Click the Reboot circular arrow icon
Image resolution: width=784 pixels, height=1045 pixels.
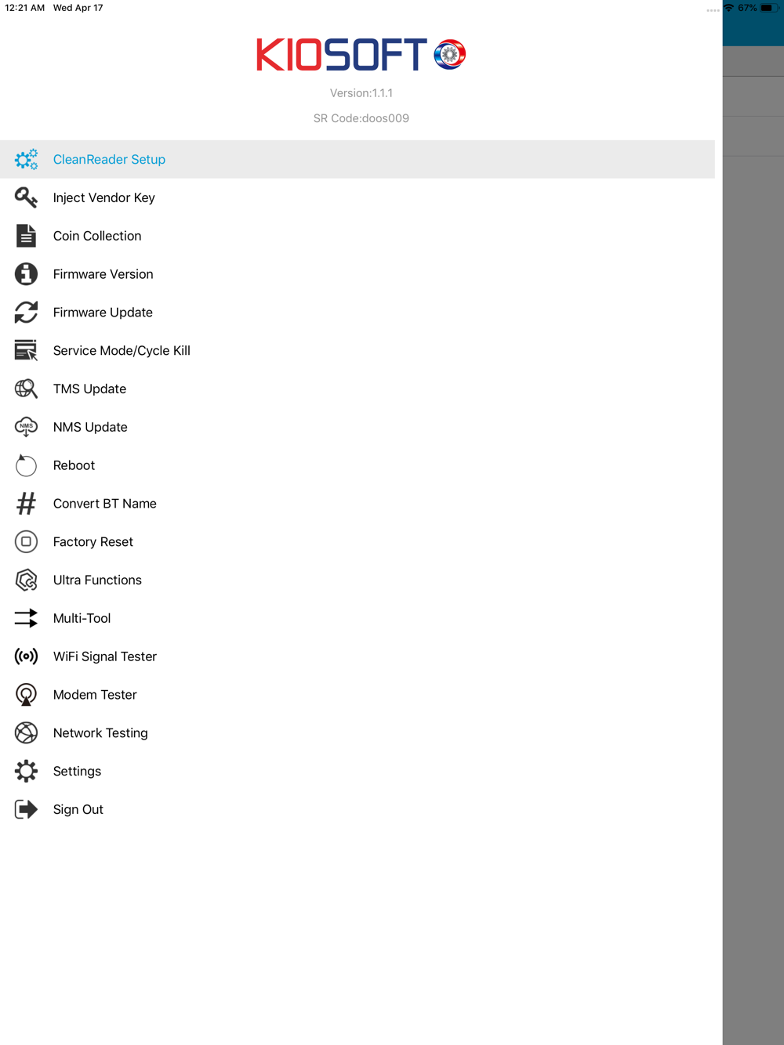click(x=26, y=465)
